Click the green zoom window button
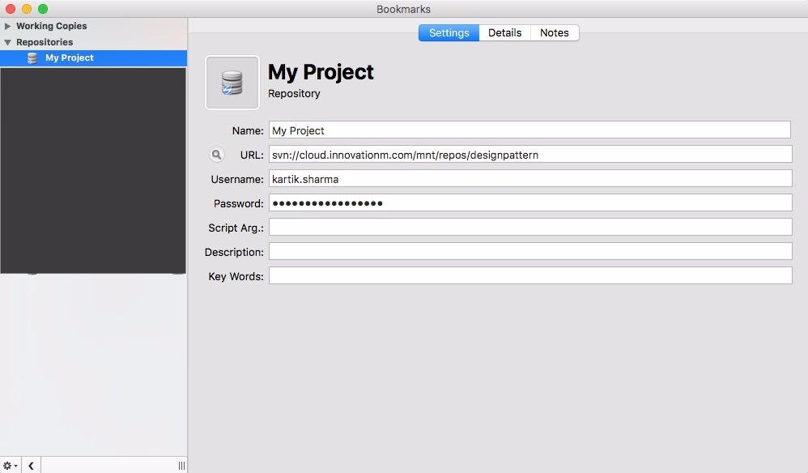Viewport: 808px width, 473px height. point(43,9)
